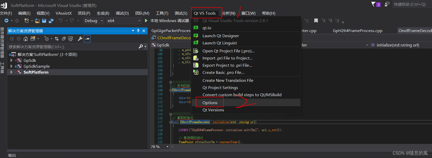
Task: Click the Import .pri File icon
Action: 196,58
